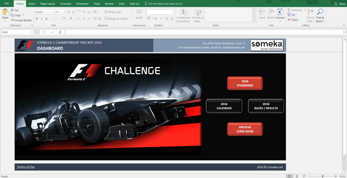Screen dimensions: 347x178
Task: Switch to the Formulas tab
Action: (66, 4)
